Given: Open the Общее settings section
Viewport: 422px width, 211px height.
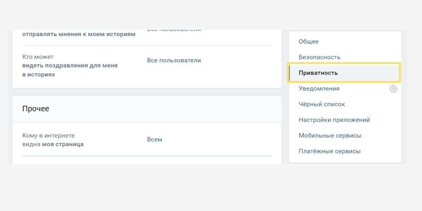Looking at the screenshot, I should pos(308,41).
